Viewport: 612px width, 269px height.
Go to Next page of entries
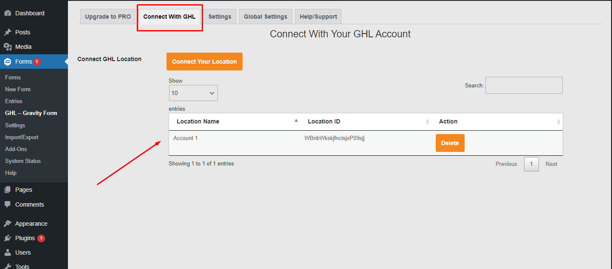pos(551,164)
